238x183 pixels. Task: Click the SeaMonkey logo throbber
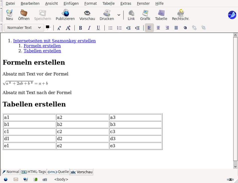click(x=232, y=15)
